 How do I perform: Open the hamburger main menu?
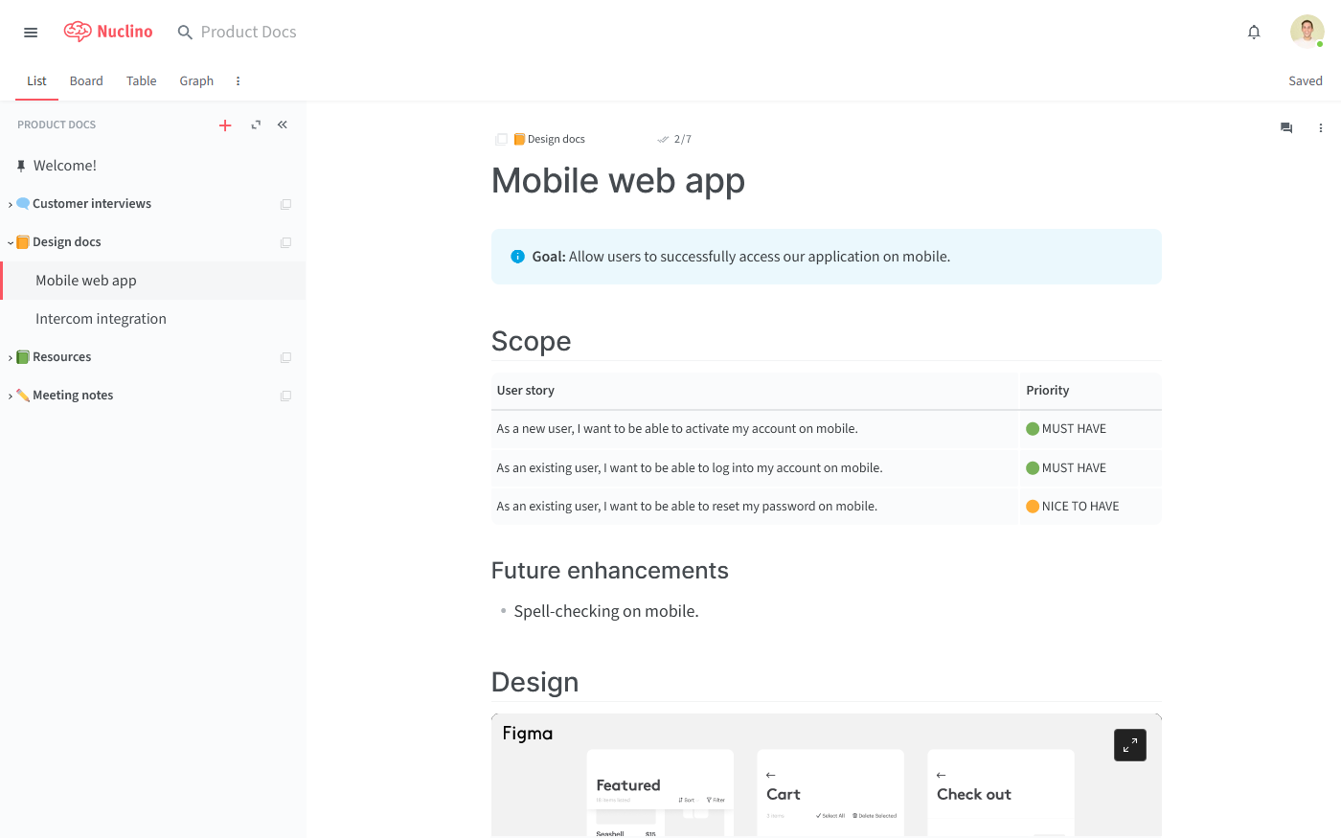point(31,33)
